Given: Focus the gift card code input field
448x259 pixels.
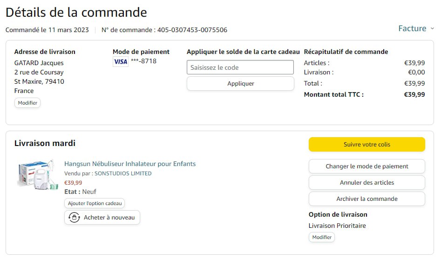Looking at the screenshot, I should tap(240, 67).
